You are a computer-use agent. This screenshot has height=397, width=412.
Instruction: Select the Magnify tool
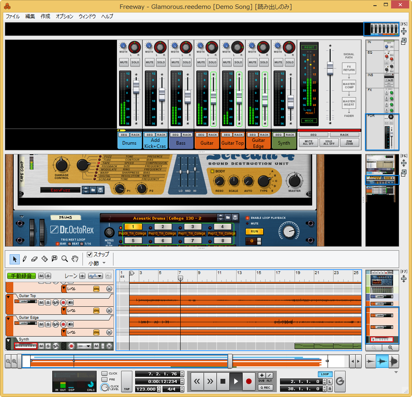(65, 259)
